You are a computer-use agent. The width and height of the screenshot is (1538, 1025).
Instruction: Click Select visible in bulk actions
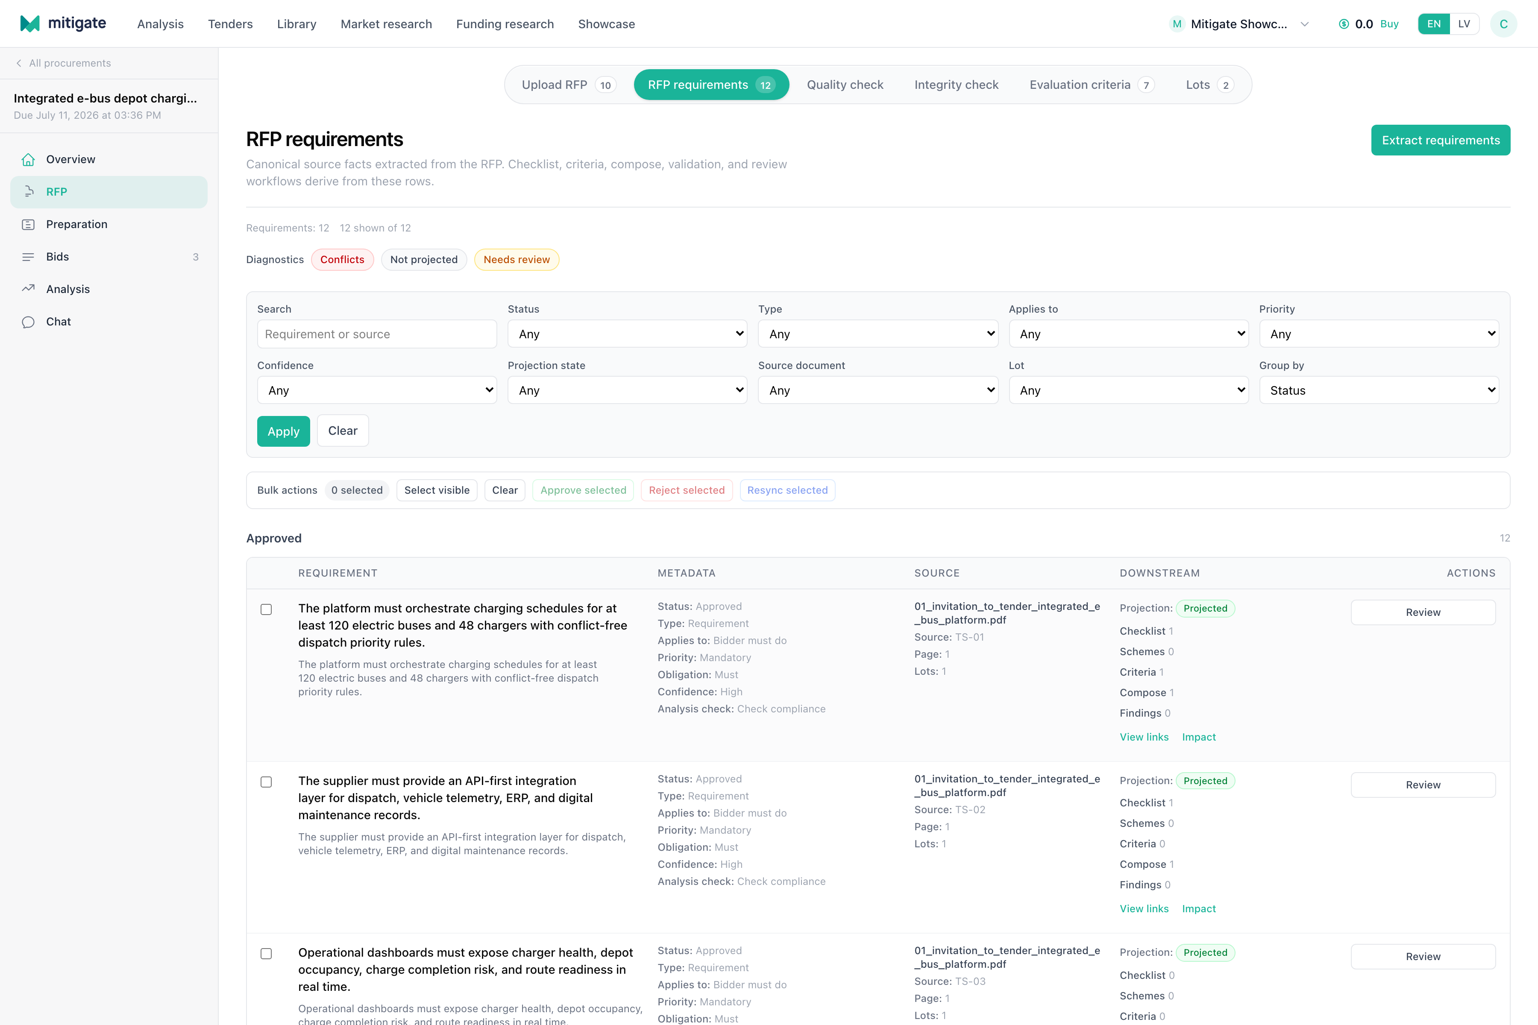click(x=437, y=490)
